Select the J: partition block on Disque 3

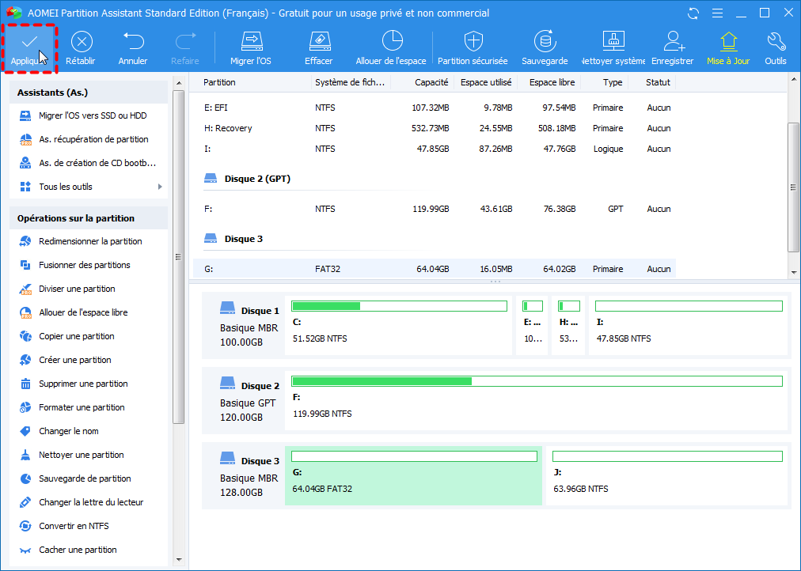tap(666, 475)
